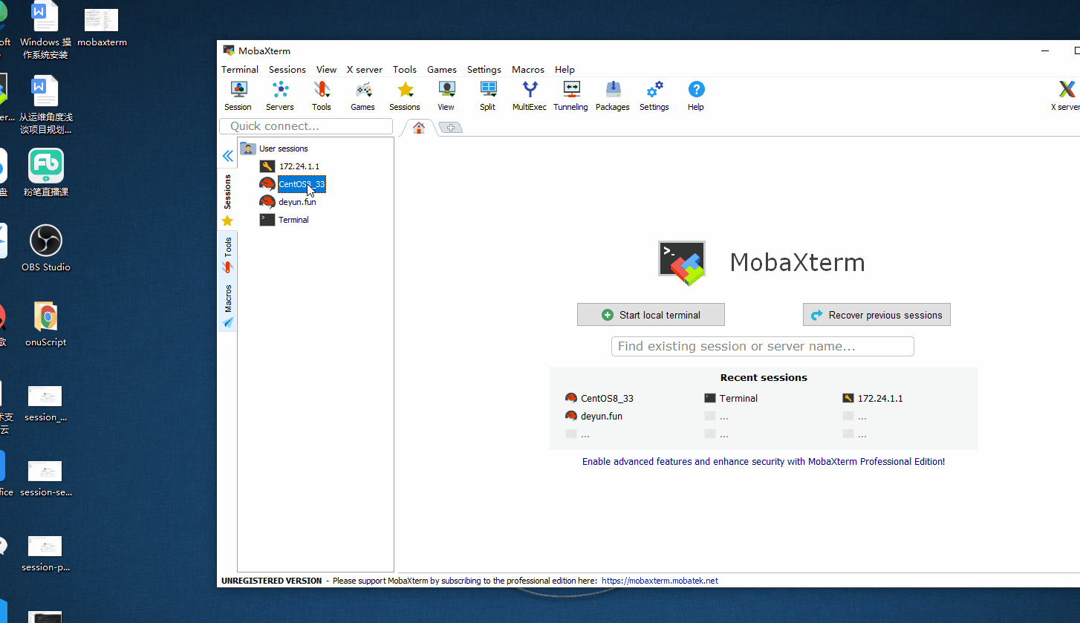This screenshot has width=1080, height=623.
Task: Switch to the Sessions vertical side tab
Action: point(227,192)
